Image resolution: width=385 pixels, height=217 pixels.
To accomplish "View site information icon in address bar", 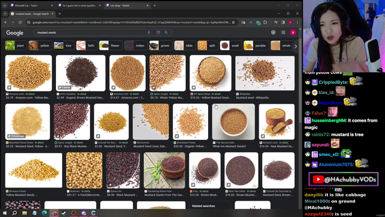I will [x=29, y=22].
